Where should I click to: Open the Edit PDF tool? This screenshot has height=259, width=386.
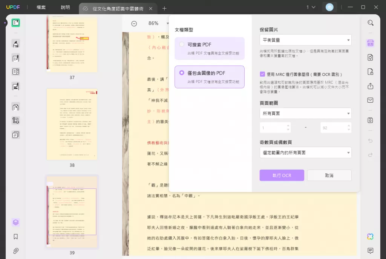coord(16,58)
